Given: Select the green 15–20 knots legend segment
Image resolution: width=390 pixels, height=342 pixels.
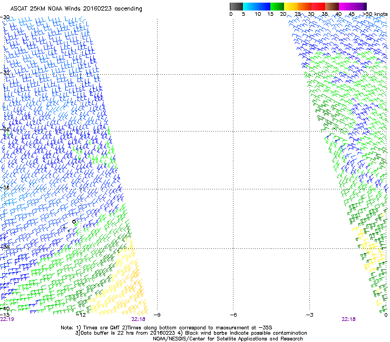Looking at the screenshot, I should click(277, 6).
